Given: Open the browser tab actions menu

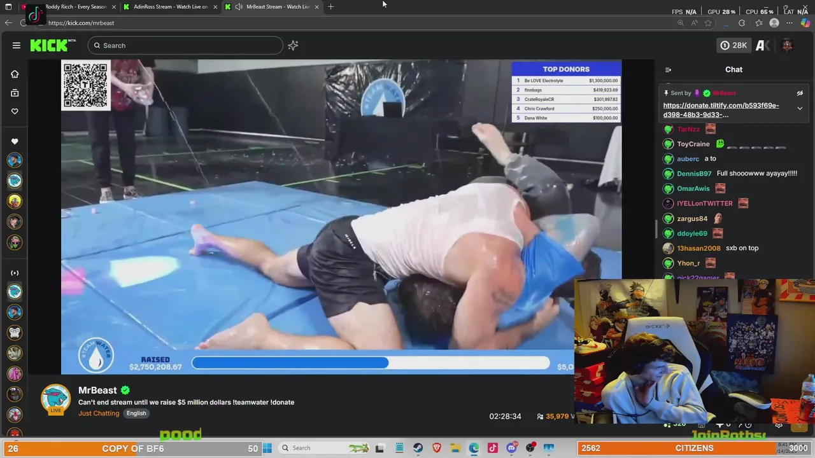Looking at the screenshot, I should (8, 7).
